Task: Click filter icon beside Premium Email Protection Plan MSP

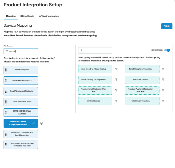Action: click(116, 90)
